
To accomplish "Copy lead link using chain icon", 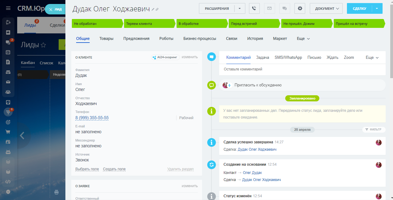I will (x=157, y=9).
